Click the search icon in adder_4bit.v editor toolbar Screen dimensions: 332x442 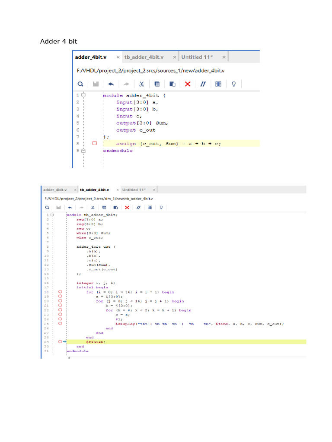(80, 84)
